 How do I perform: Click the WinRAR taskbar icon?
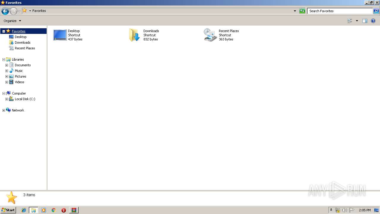coord(74,210)
